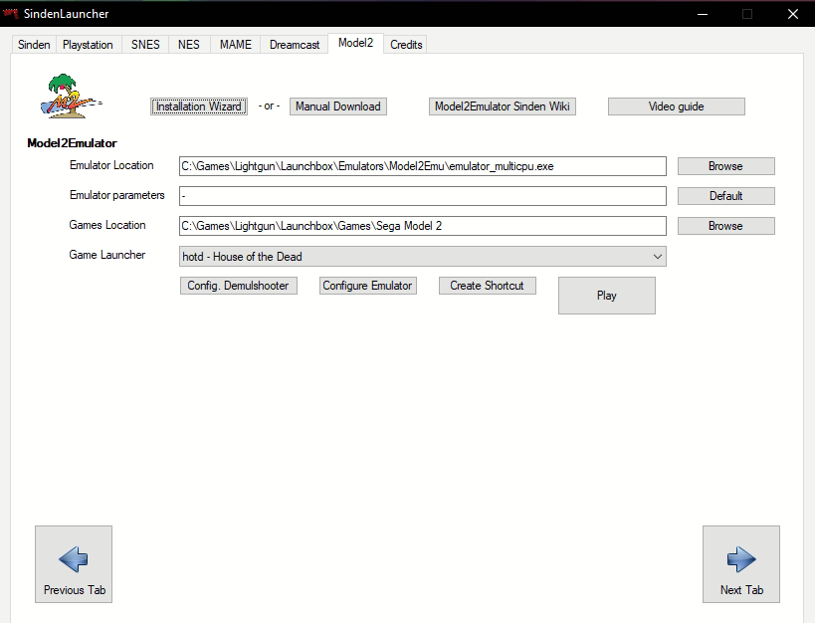The width and height of the screenshot is (815, 623).
Task: Select the MAME tab
Action: [x=236, y=45]
